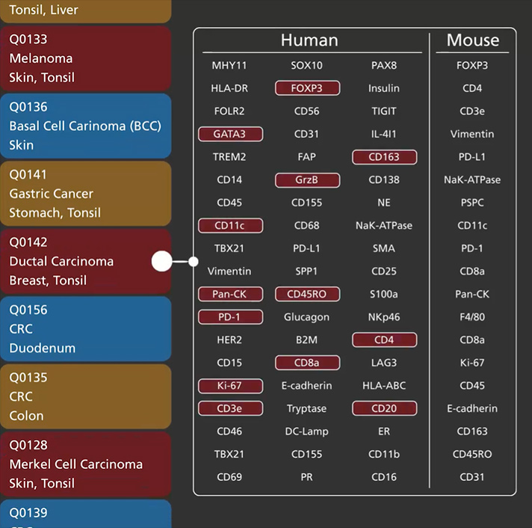Select the HER2 marker in Human list

click(x=229, y=340)
